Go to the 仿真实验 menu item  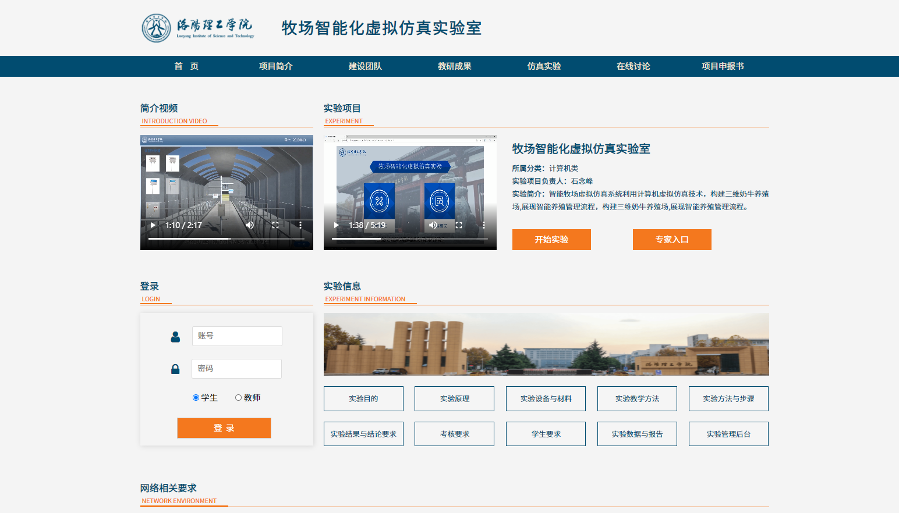click(x=544, y=66)
